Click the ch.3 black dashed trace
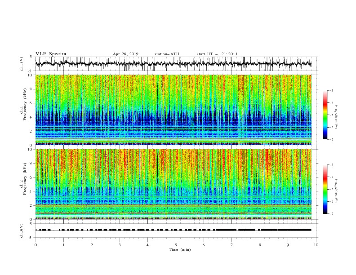356x275 pixels. pyautogui.click(x=173, y=230)
